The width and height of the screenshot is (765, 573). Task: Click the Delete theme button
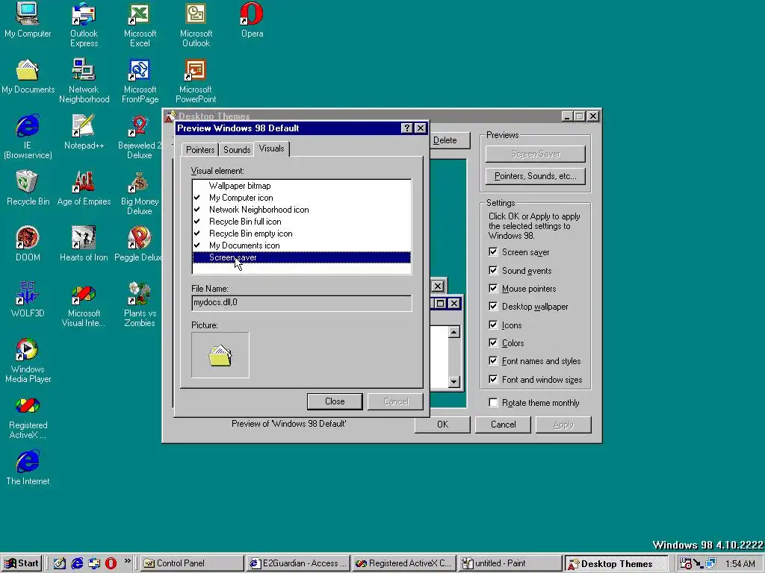pyautogui.click(x=449, y=140)
